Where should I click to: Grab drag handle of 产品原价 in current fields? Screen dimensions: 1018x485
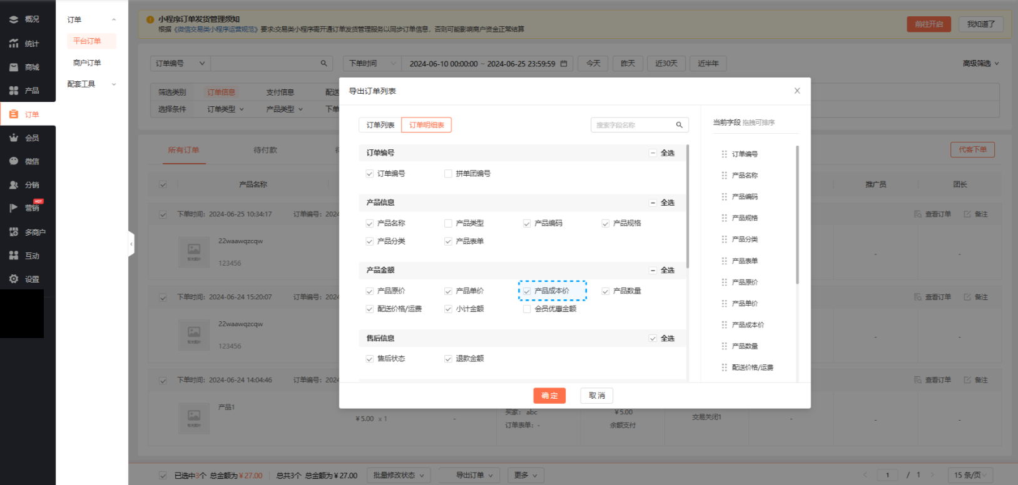(x=724, y=282)
